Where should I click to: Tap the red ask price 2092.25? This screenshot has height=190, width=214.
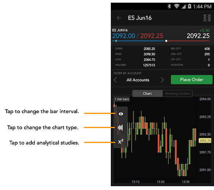tap(152, 36)
